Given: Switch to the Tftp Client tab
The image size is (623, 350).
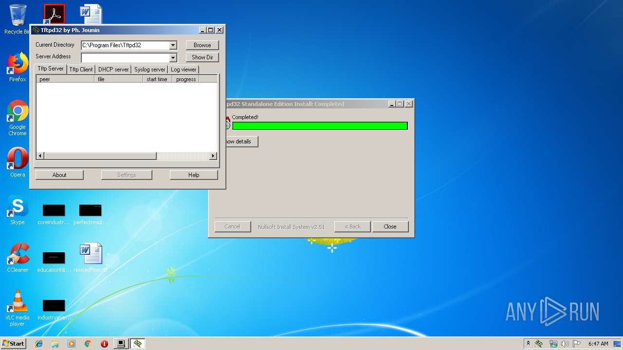Looking at the screenshot, I should click(81, 70).
